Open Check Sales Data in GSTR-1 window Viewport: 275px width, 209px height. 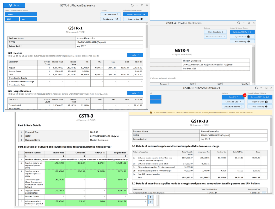point(111,14)
